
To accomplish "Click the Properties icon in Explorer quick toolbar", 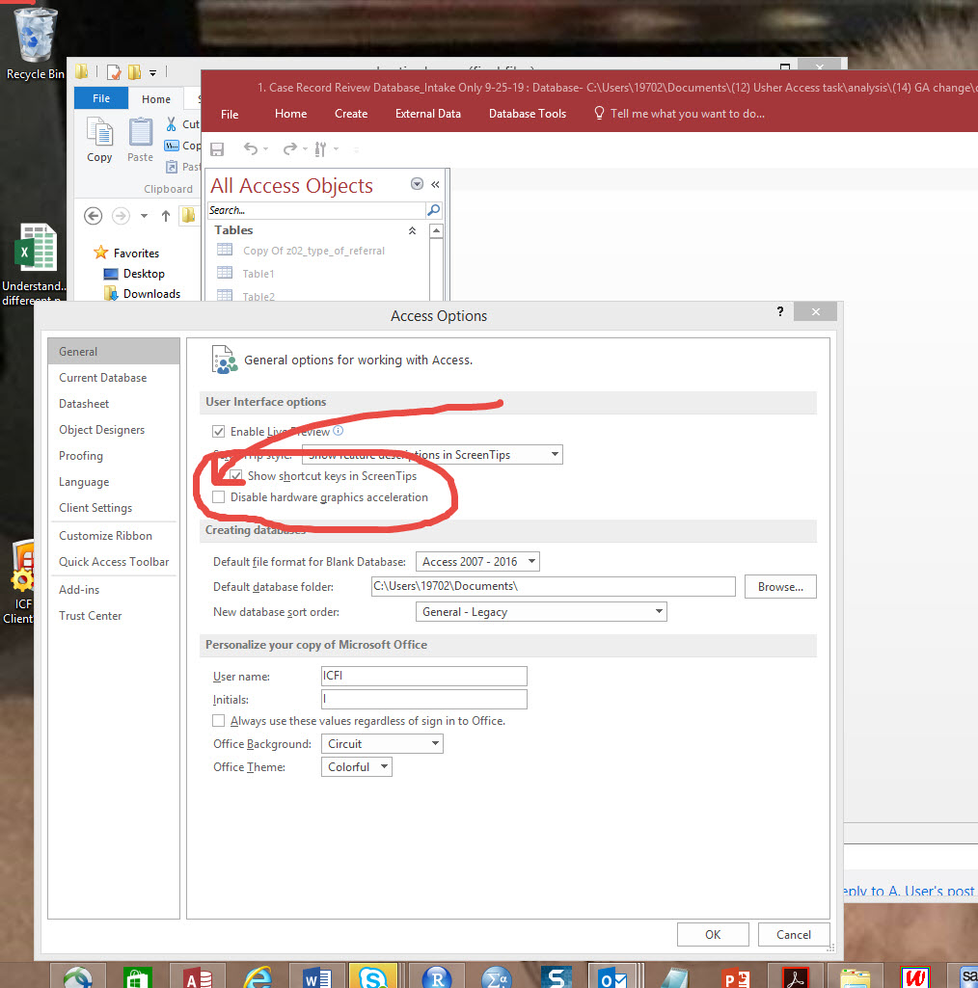I will [114, 72].
